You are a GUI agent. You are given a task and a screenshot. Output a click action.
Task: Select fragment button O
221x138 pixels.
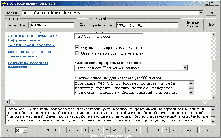(166, 130)
